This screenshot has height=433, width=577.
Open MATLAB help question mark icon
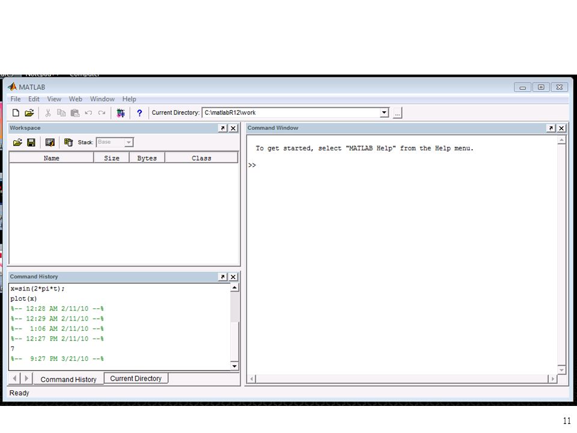click(139, 112)
